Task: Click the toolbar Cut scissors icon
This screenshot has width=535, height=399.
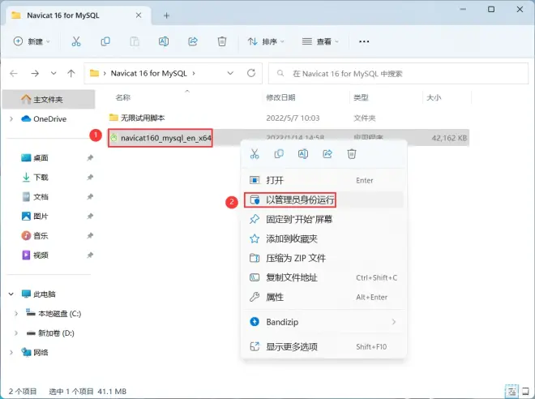Action: tap(76, 41)
